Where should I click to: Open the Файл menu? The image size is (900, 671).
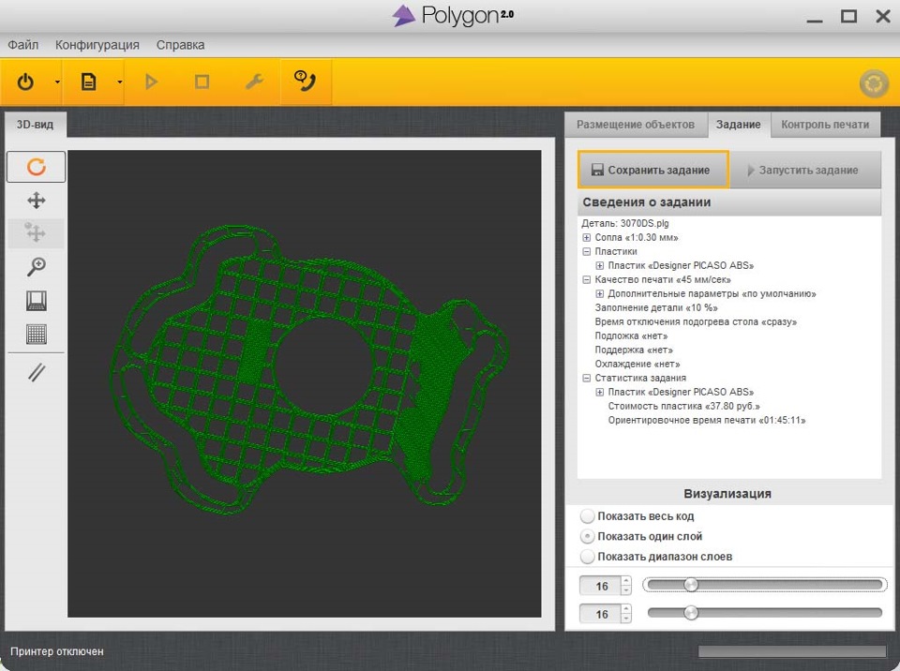tap(22, 45)
